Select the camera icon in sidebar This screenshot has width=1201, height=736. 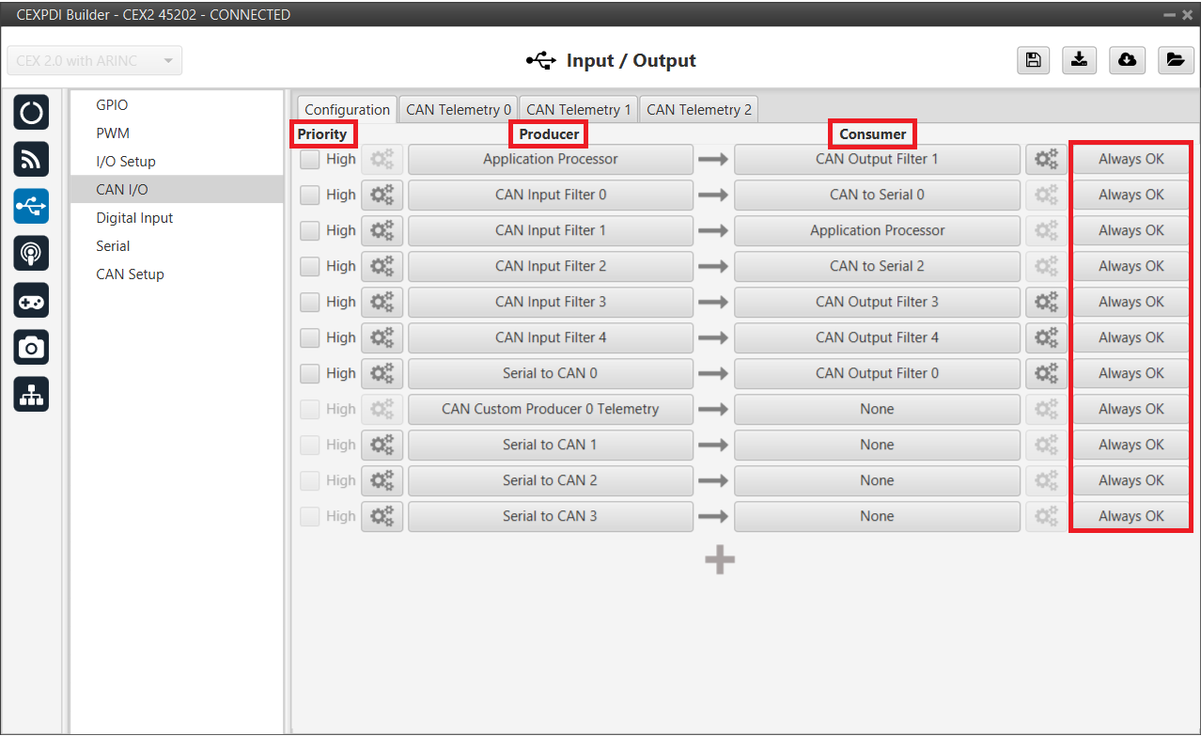[x=31, y=349]
